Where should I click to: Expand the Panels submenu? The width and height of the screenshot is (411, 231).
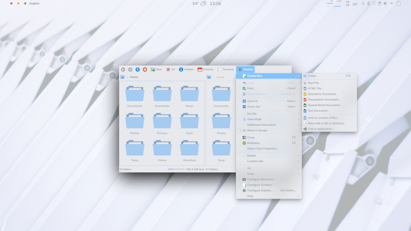pyautogui.click(x=269, y=156)
